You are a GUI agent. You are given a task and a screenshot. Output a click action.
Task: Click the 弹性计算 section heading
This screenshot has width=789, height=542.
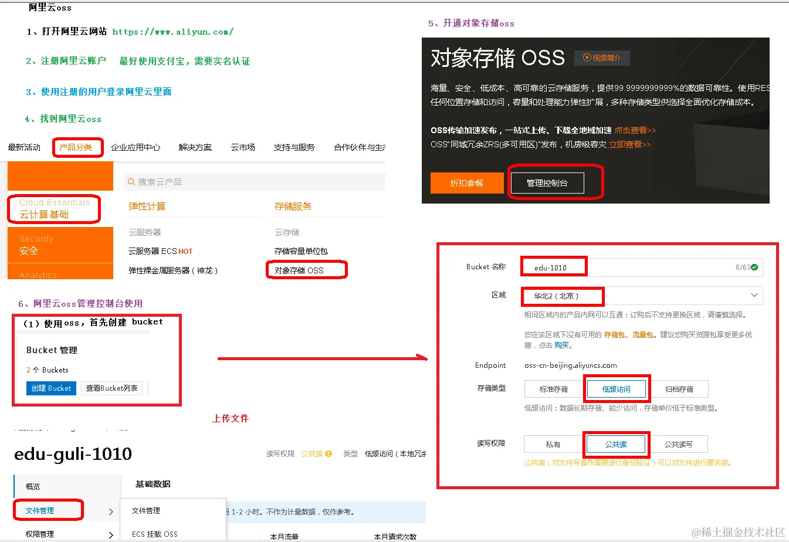[x=147, y=206]
